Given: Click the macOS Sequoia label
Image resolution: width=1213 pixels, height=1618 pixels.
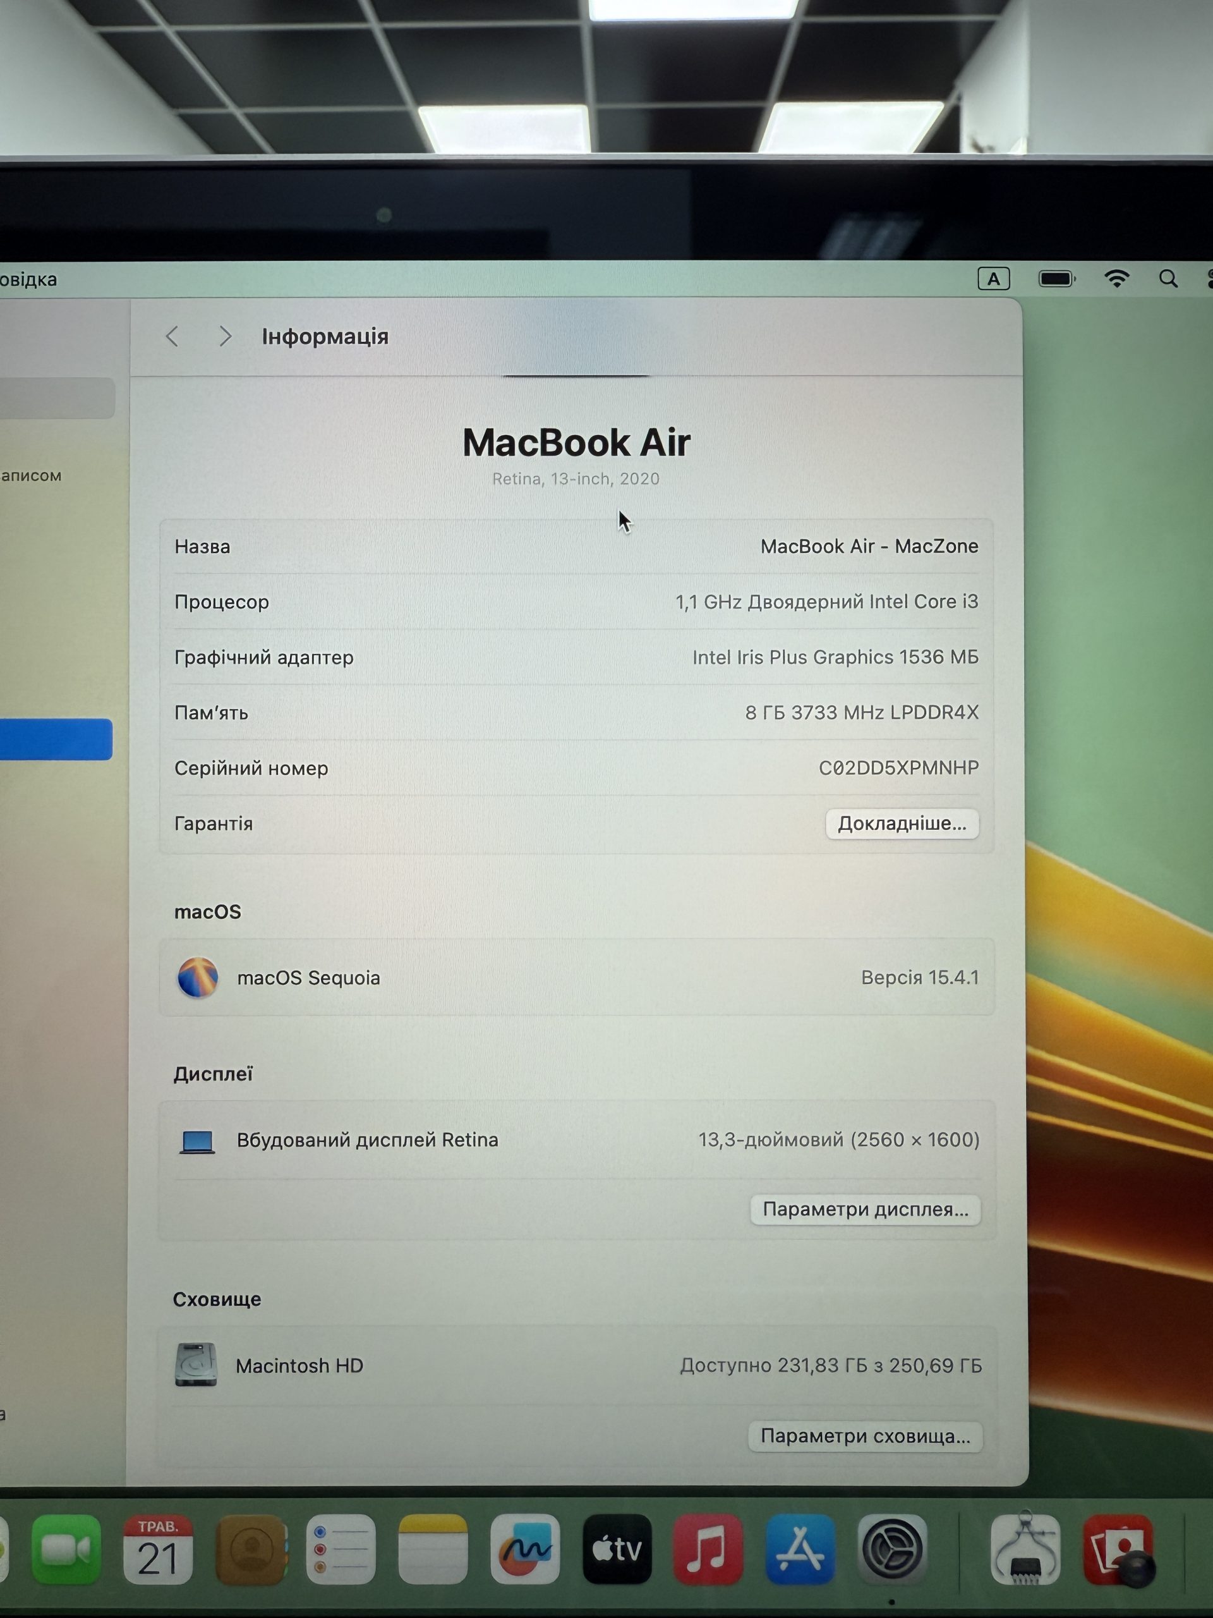Looking at the screenshot, I should pyautogui.click(x=308, y=978).
